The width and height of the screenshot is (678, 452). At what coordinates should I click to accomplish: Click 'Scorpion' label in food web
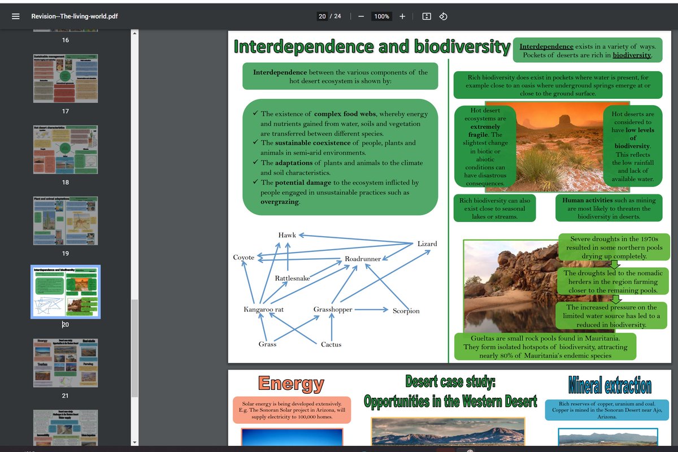(x=406, y=311)
